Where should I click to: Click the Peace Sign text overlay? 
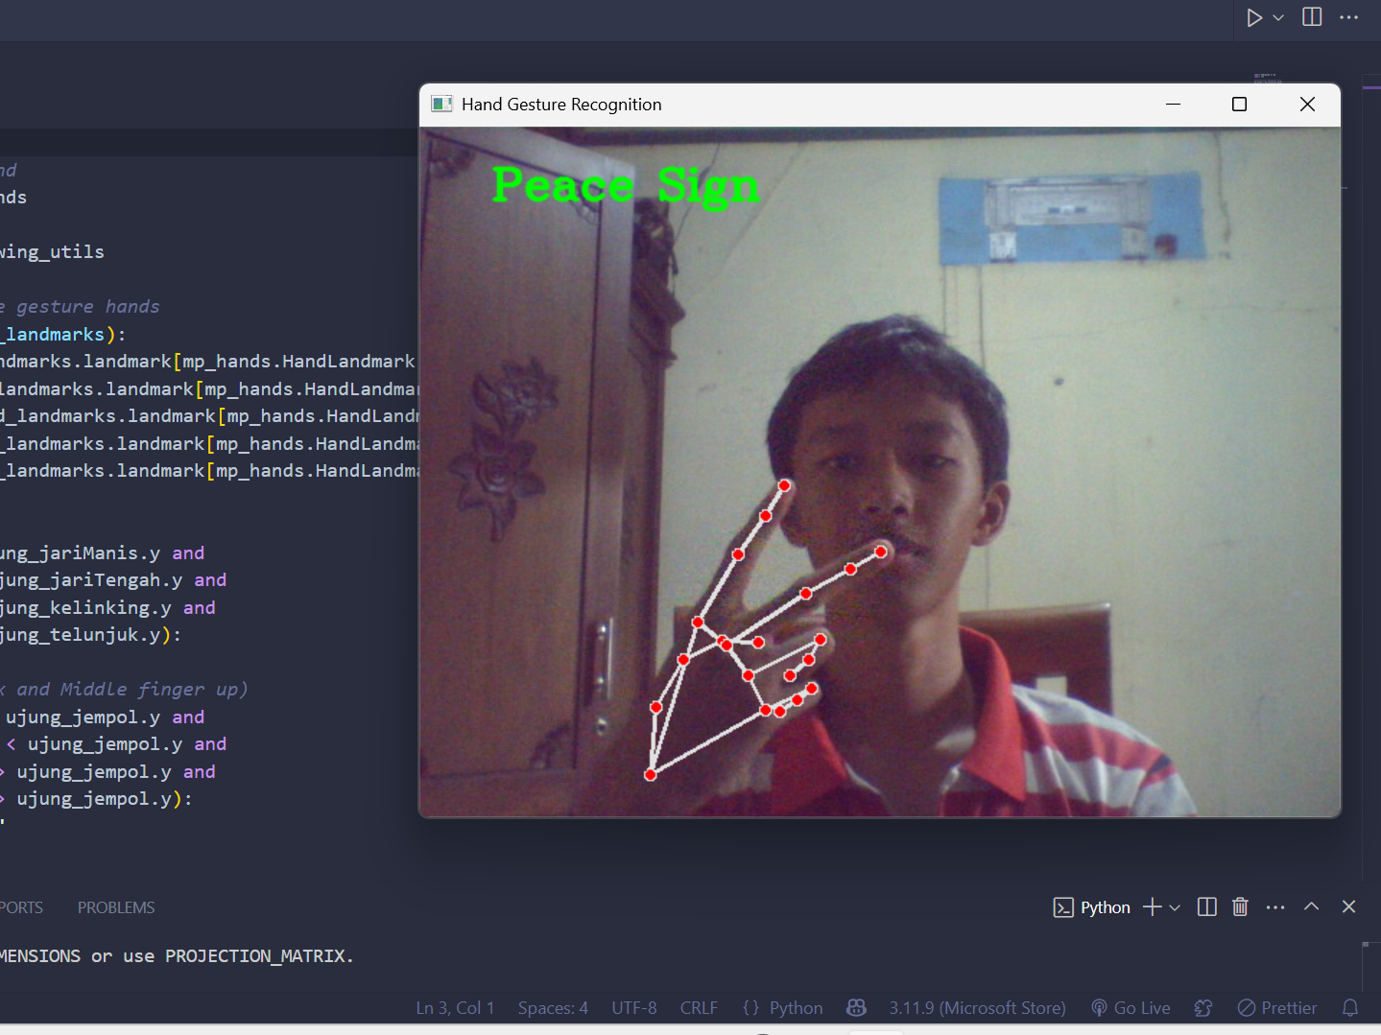pyautogui.click(x=625, y=187)
